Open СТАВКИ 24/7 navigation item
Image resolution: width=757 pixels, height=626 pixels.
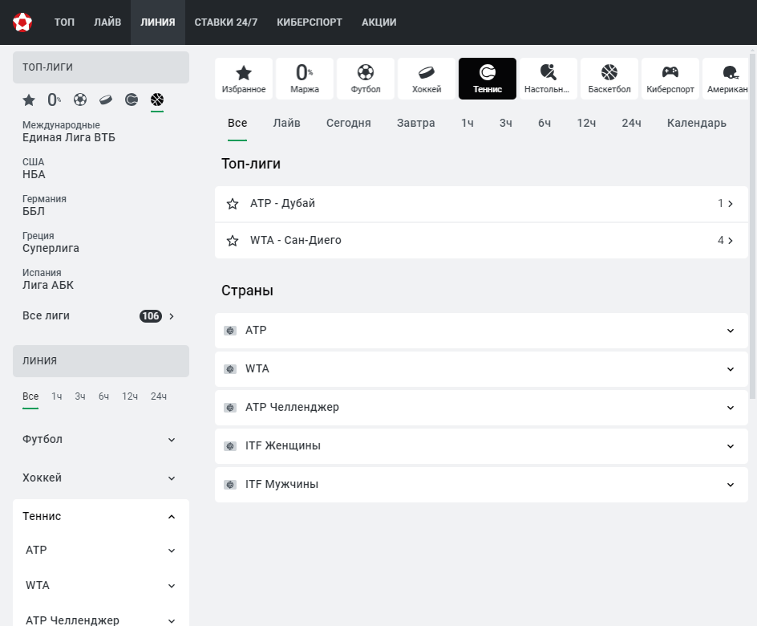point(226,22)
